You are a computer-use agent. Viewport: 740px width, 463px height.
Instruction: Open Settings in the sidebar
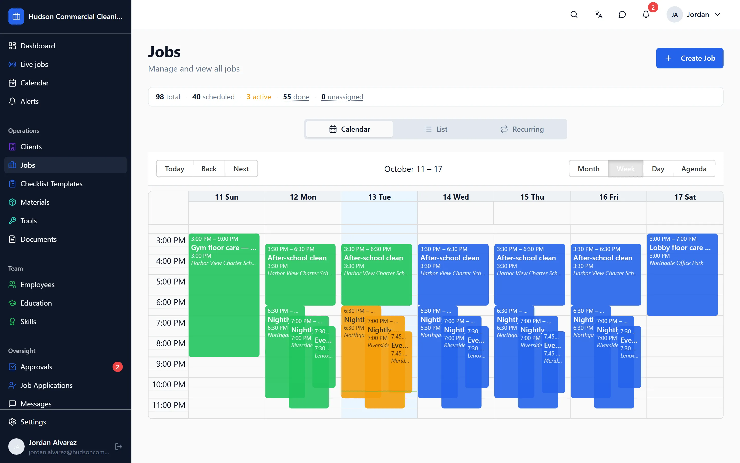click(66, 422)
